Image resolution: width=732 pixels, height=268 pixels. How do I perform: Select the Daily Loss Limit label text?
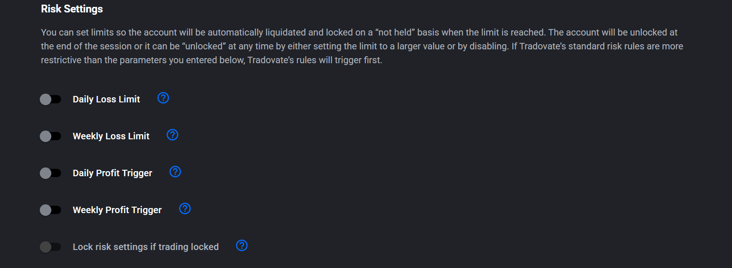tap(106, 99)
